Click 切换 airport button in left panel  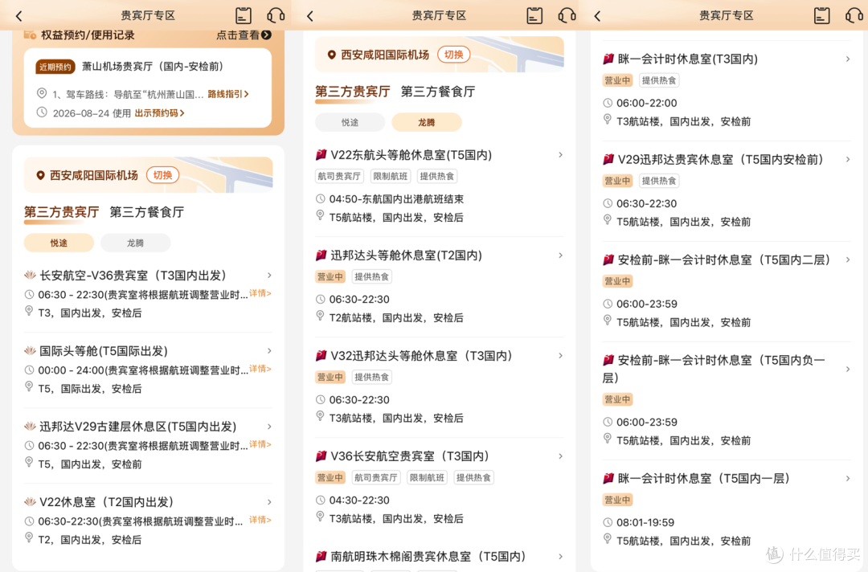[162, 175]
